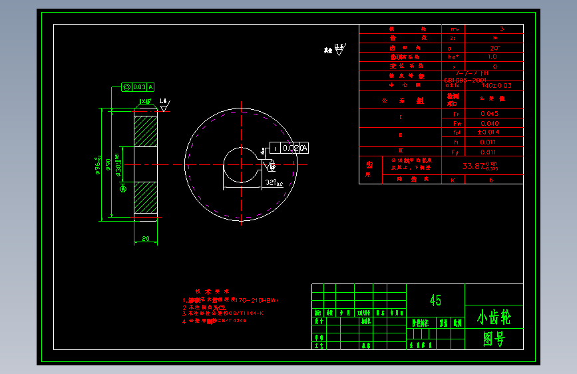This screenshot has height=374, width=577.
Task: Click technical note 4 with 'GB/T 4249'
Action: tap(214, 321)
